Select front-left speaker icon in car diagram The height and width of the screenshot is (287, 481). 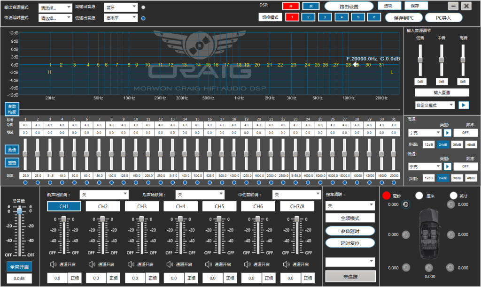(405, 204)
